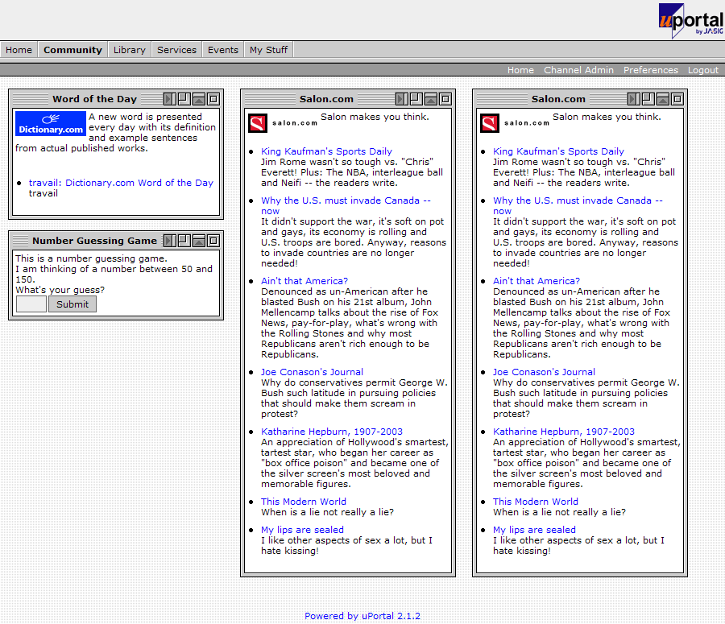Screen dimensions: 725x624
Task: Open My lips are sealed in first Salon.com channel
Action: [x=303, y=530]
